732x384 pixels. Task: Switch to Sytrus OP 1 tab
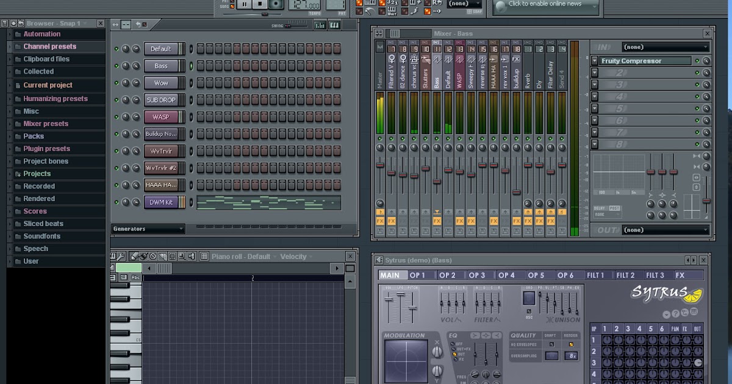coord(422,276)
